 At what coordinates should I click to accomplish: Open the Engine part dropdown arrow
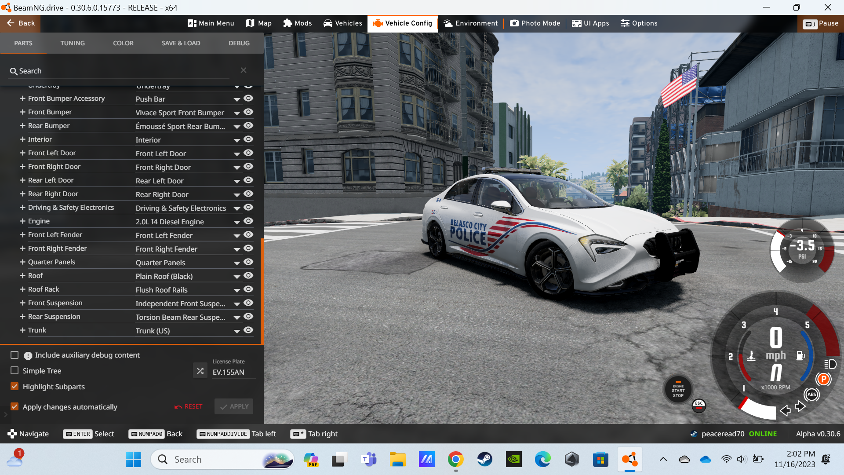tap(237, 222)
